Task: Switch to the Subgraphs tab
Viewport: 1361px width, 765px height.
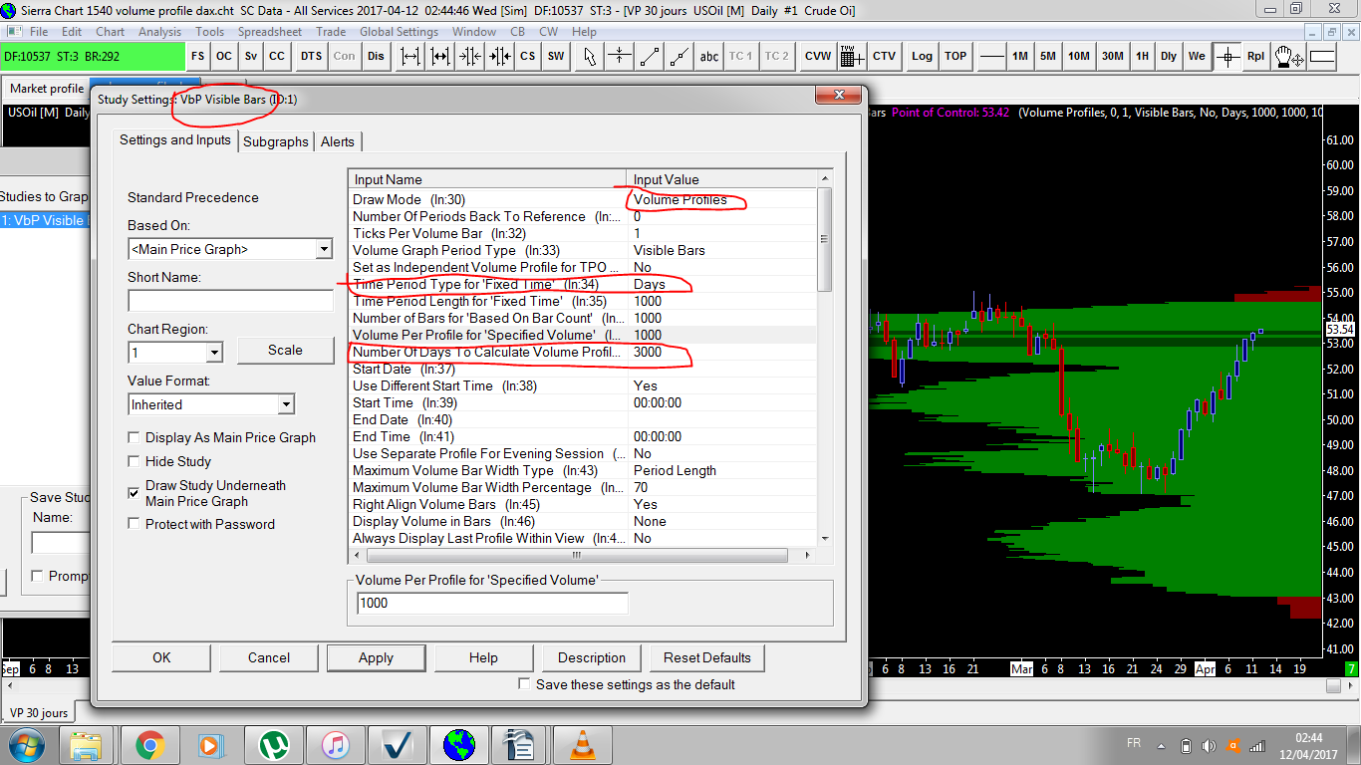Action: (x=276, y=141)
